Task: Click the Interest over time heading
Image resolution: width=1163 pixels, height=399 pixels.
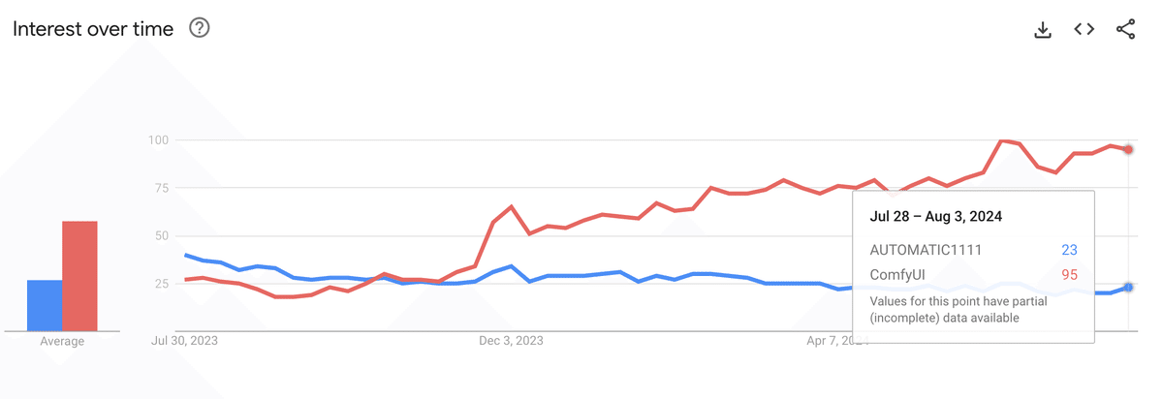Action: [x=93, y=29]
